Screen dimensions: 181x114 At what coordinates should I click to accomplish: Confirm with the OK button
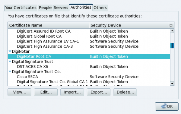tap(167, 106)
